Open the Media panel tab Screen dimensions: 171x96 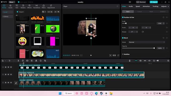pos(4,6)
